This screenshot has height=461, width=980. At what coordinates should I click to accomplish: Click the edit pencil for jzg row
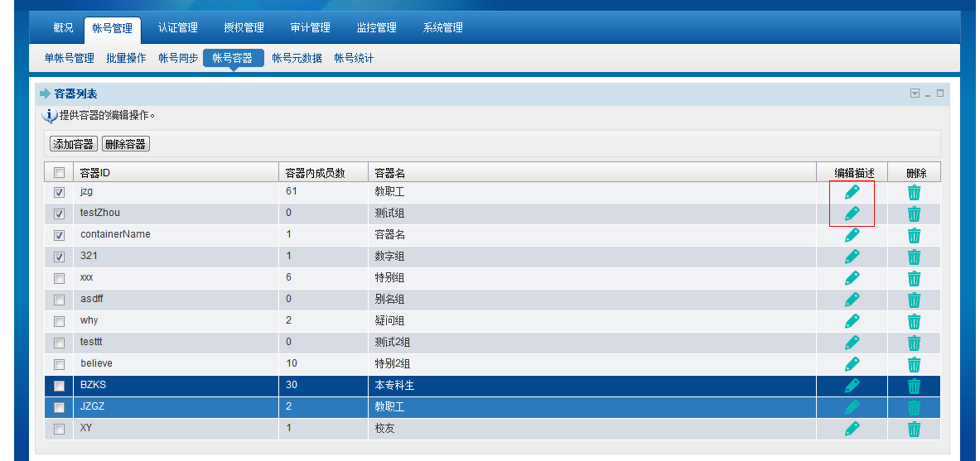852,192
